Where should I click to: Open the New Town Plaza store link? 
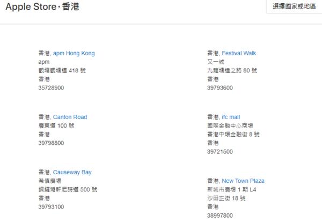pyautogui.click(x=243, y=181)
